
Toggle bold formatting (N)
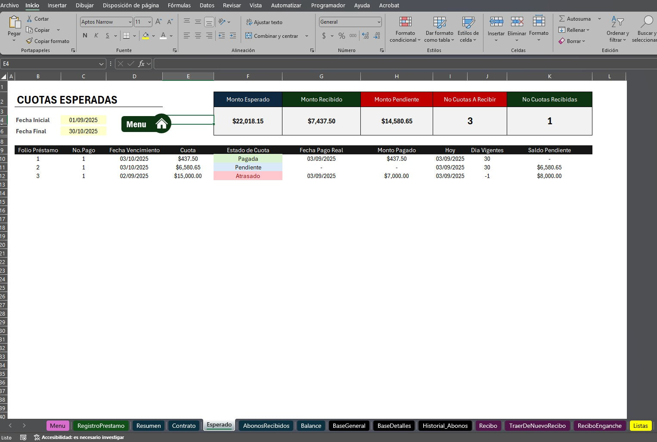point(85,36)
